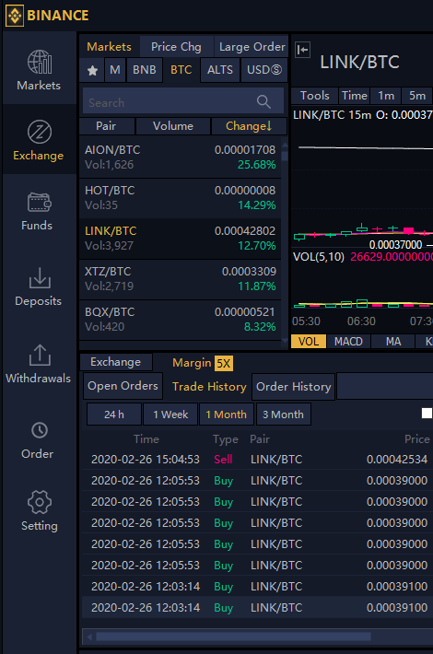Open the Deposits section

coord(39,286)
